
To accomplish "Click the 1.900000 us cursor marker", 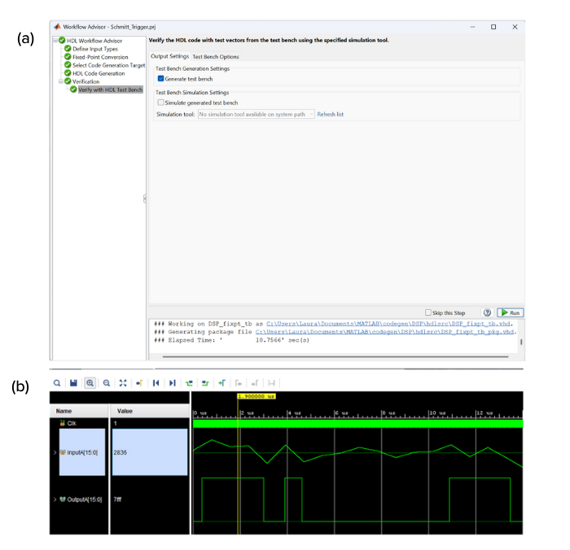I will coord(256,396).
